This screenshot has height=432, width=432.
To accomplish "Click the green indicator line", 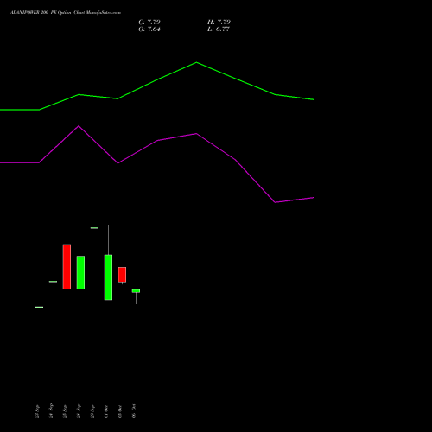I will (x=157, y=79).
